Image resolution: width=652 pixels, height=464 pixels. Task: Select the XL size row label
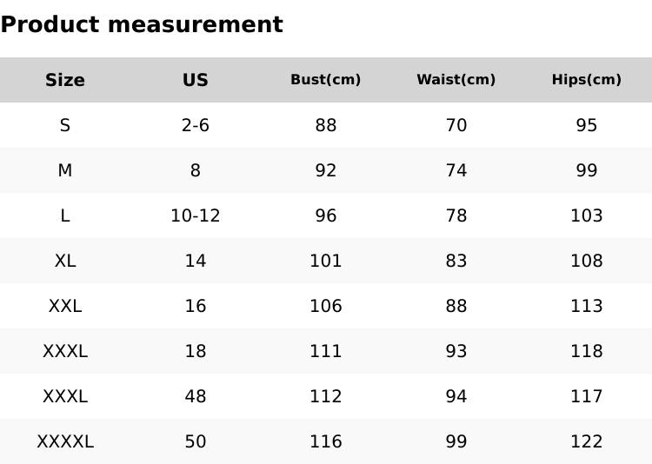[x=65, y=261]
